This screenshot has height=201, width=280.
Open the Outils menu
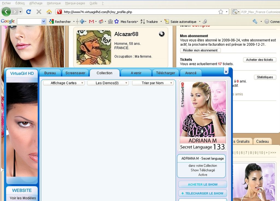[94, 3]
